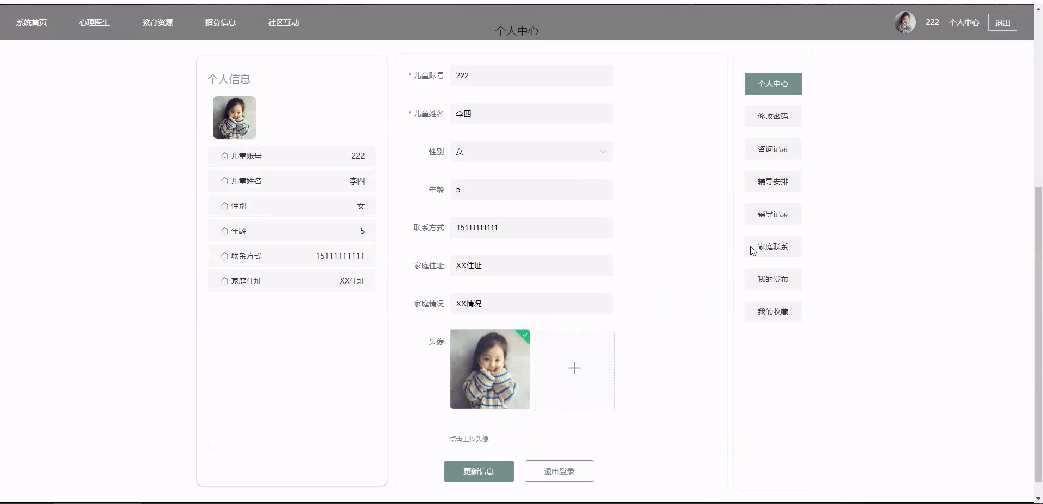Click the home icon beside 家庭住址 row

pos(224,281)
